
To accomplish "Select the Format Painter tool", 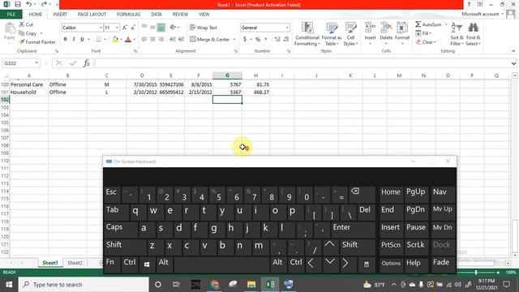I will pyautogui.click(x=37, y=42).
